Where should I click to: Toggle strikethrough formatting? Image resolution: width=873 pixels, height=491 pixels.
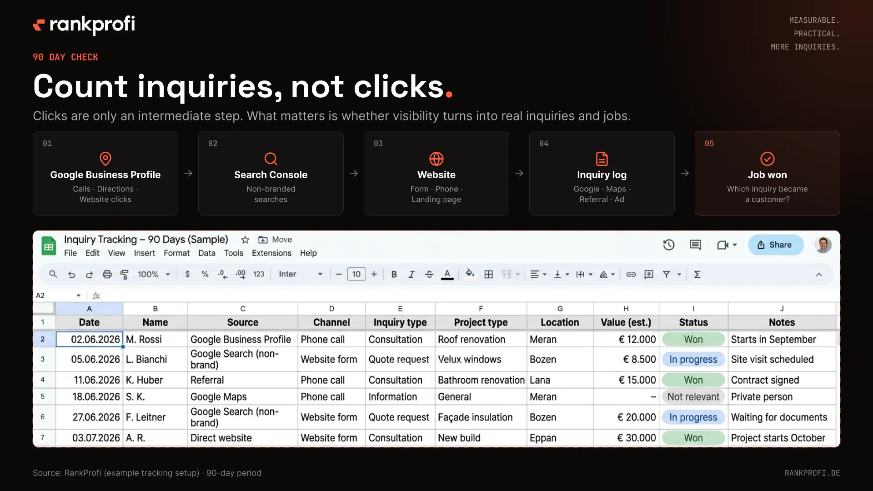pos(429,274)
